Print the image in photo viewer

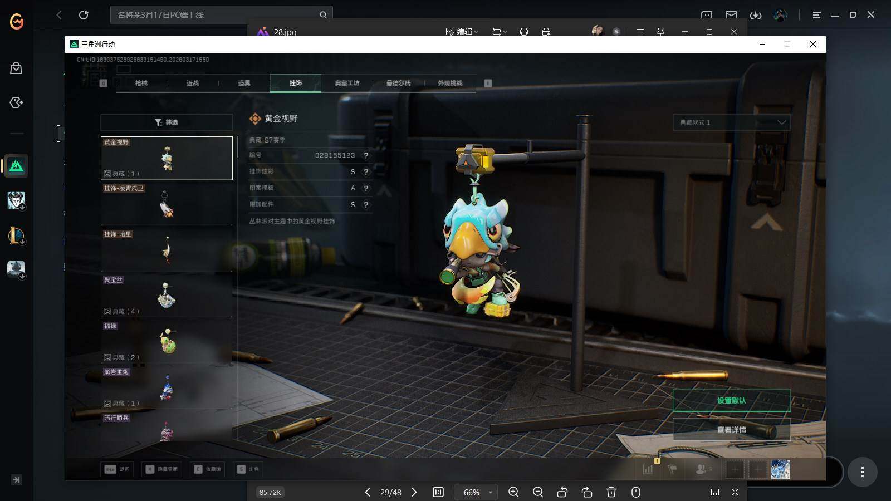[x=524, y=32]
